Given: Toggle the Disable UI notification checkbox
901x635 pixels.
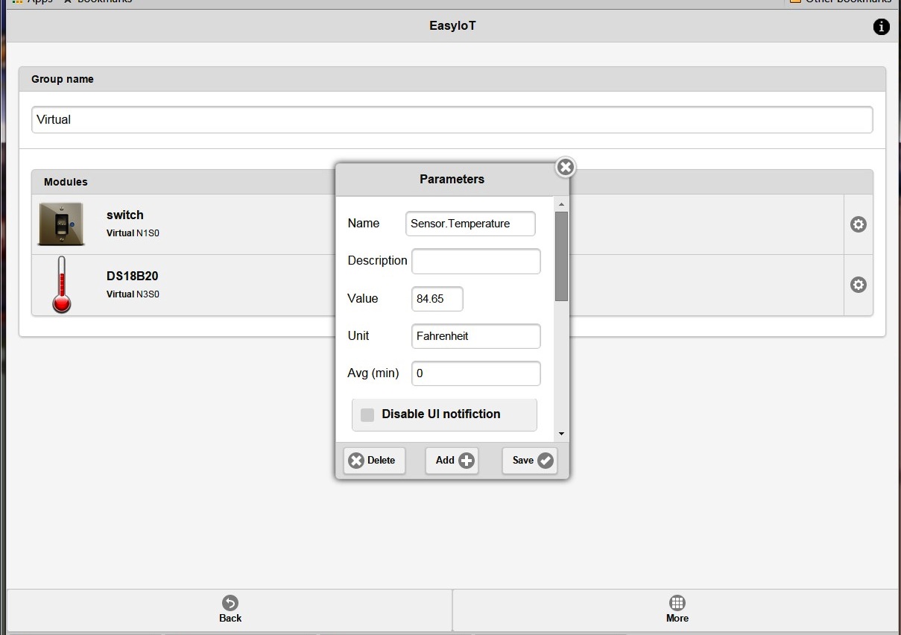Looking at the screenshot, I should pyautogui.click(x=367, y=415).
